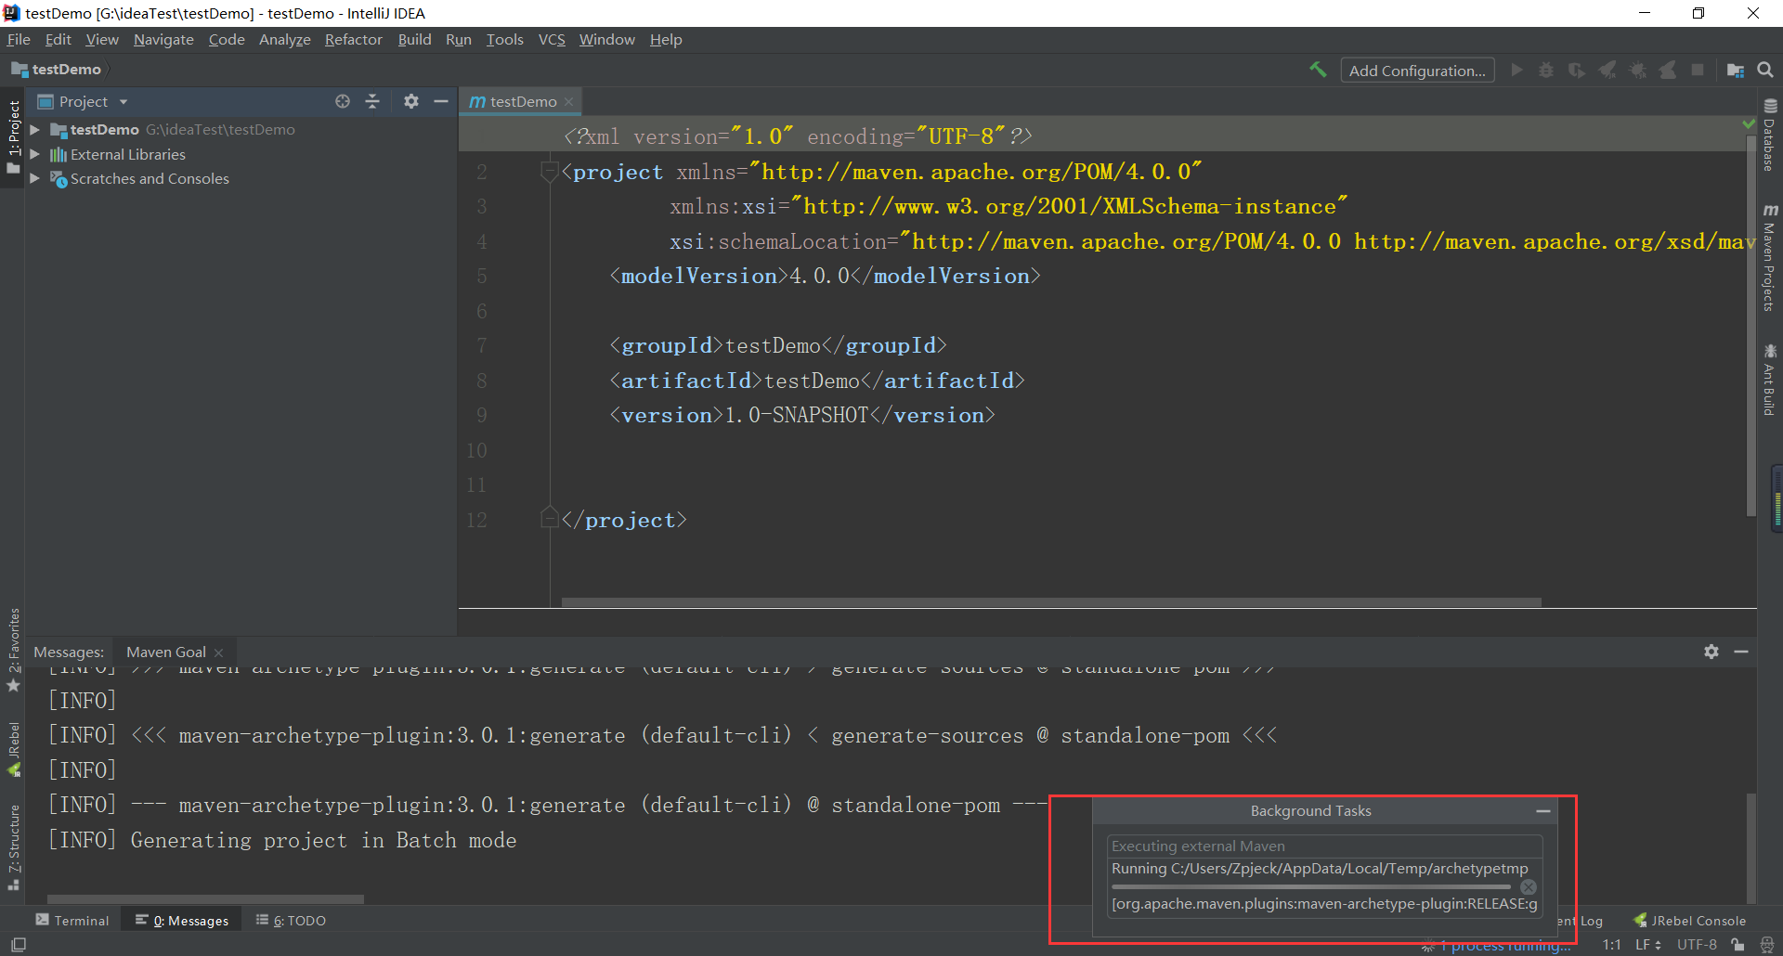1783x956 pixels.
Task: Collapse the project XML tag fold marker
Action: [549, 172]
